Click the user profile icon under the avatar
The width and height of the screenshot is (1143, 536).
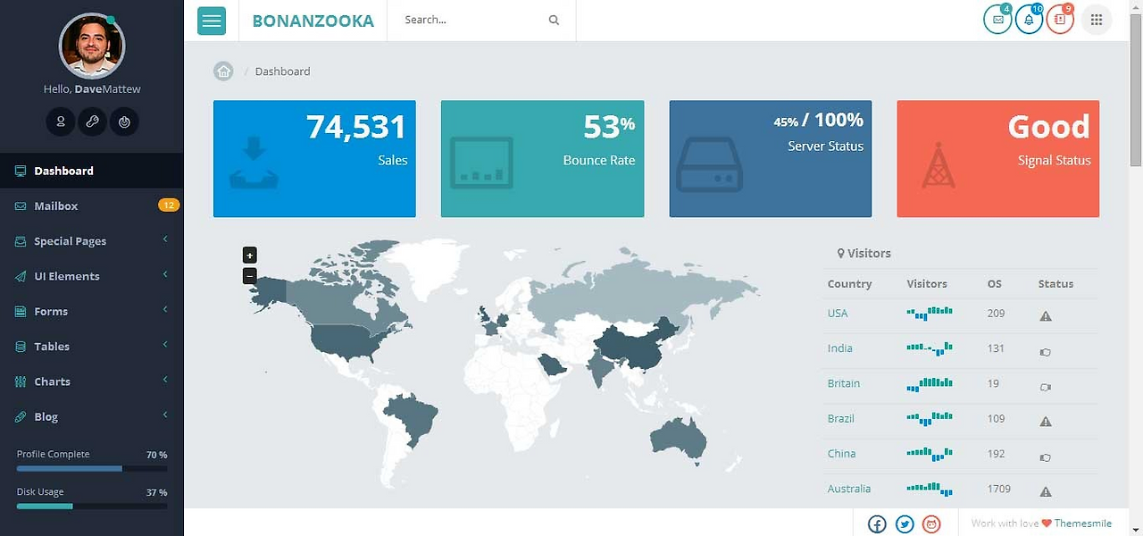(x=61, y=122)
